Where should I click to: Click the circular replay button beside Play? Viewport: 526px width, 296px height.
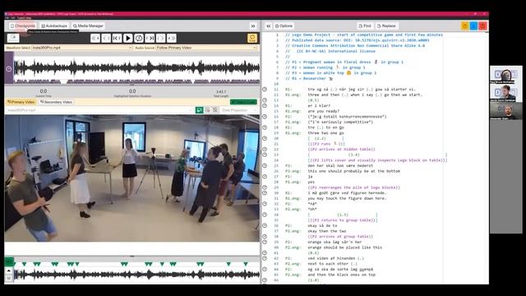[x=139, y=39]
